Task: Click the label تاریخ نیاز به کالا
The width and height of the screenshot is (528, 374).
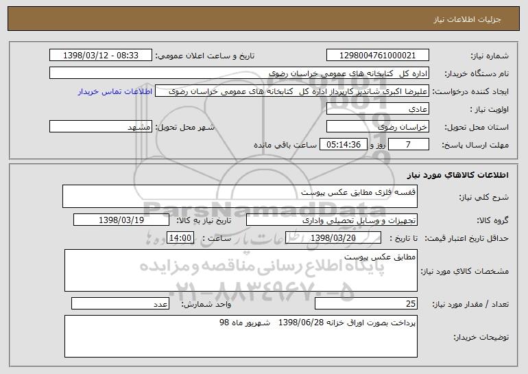Action: tap(204, 221)
